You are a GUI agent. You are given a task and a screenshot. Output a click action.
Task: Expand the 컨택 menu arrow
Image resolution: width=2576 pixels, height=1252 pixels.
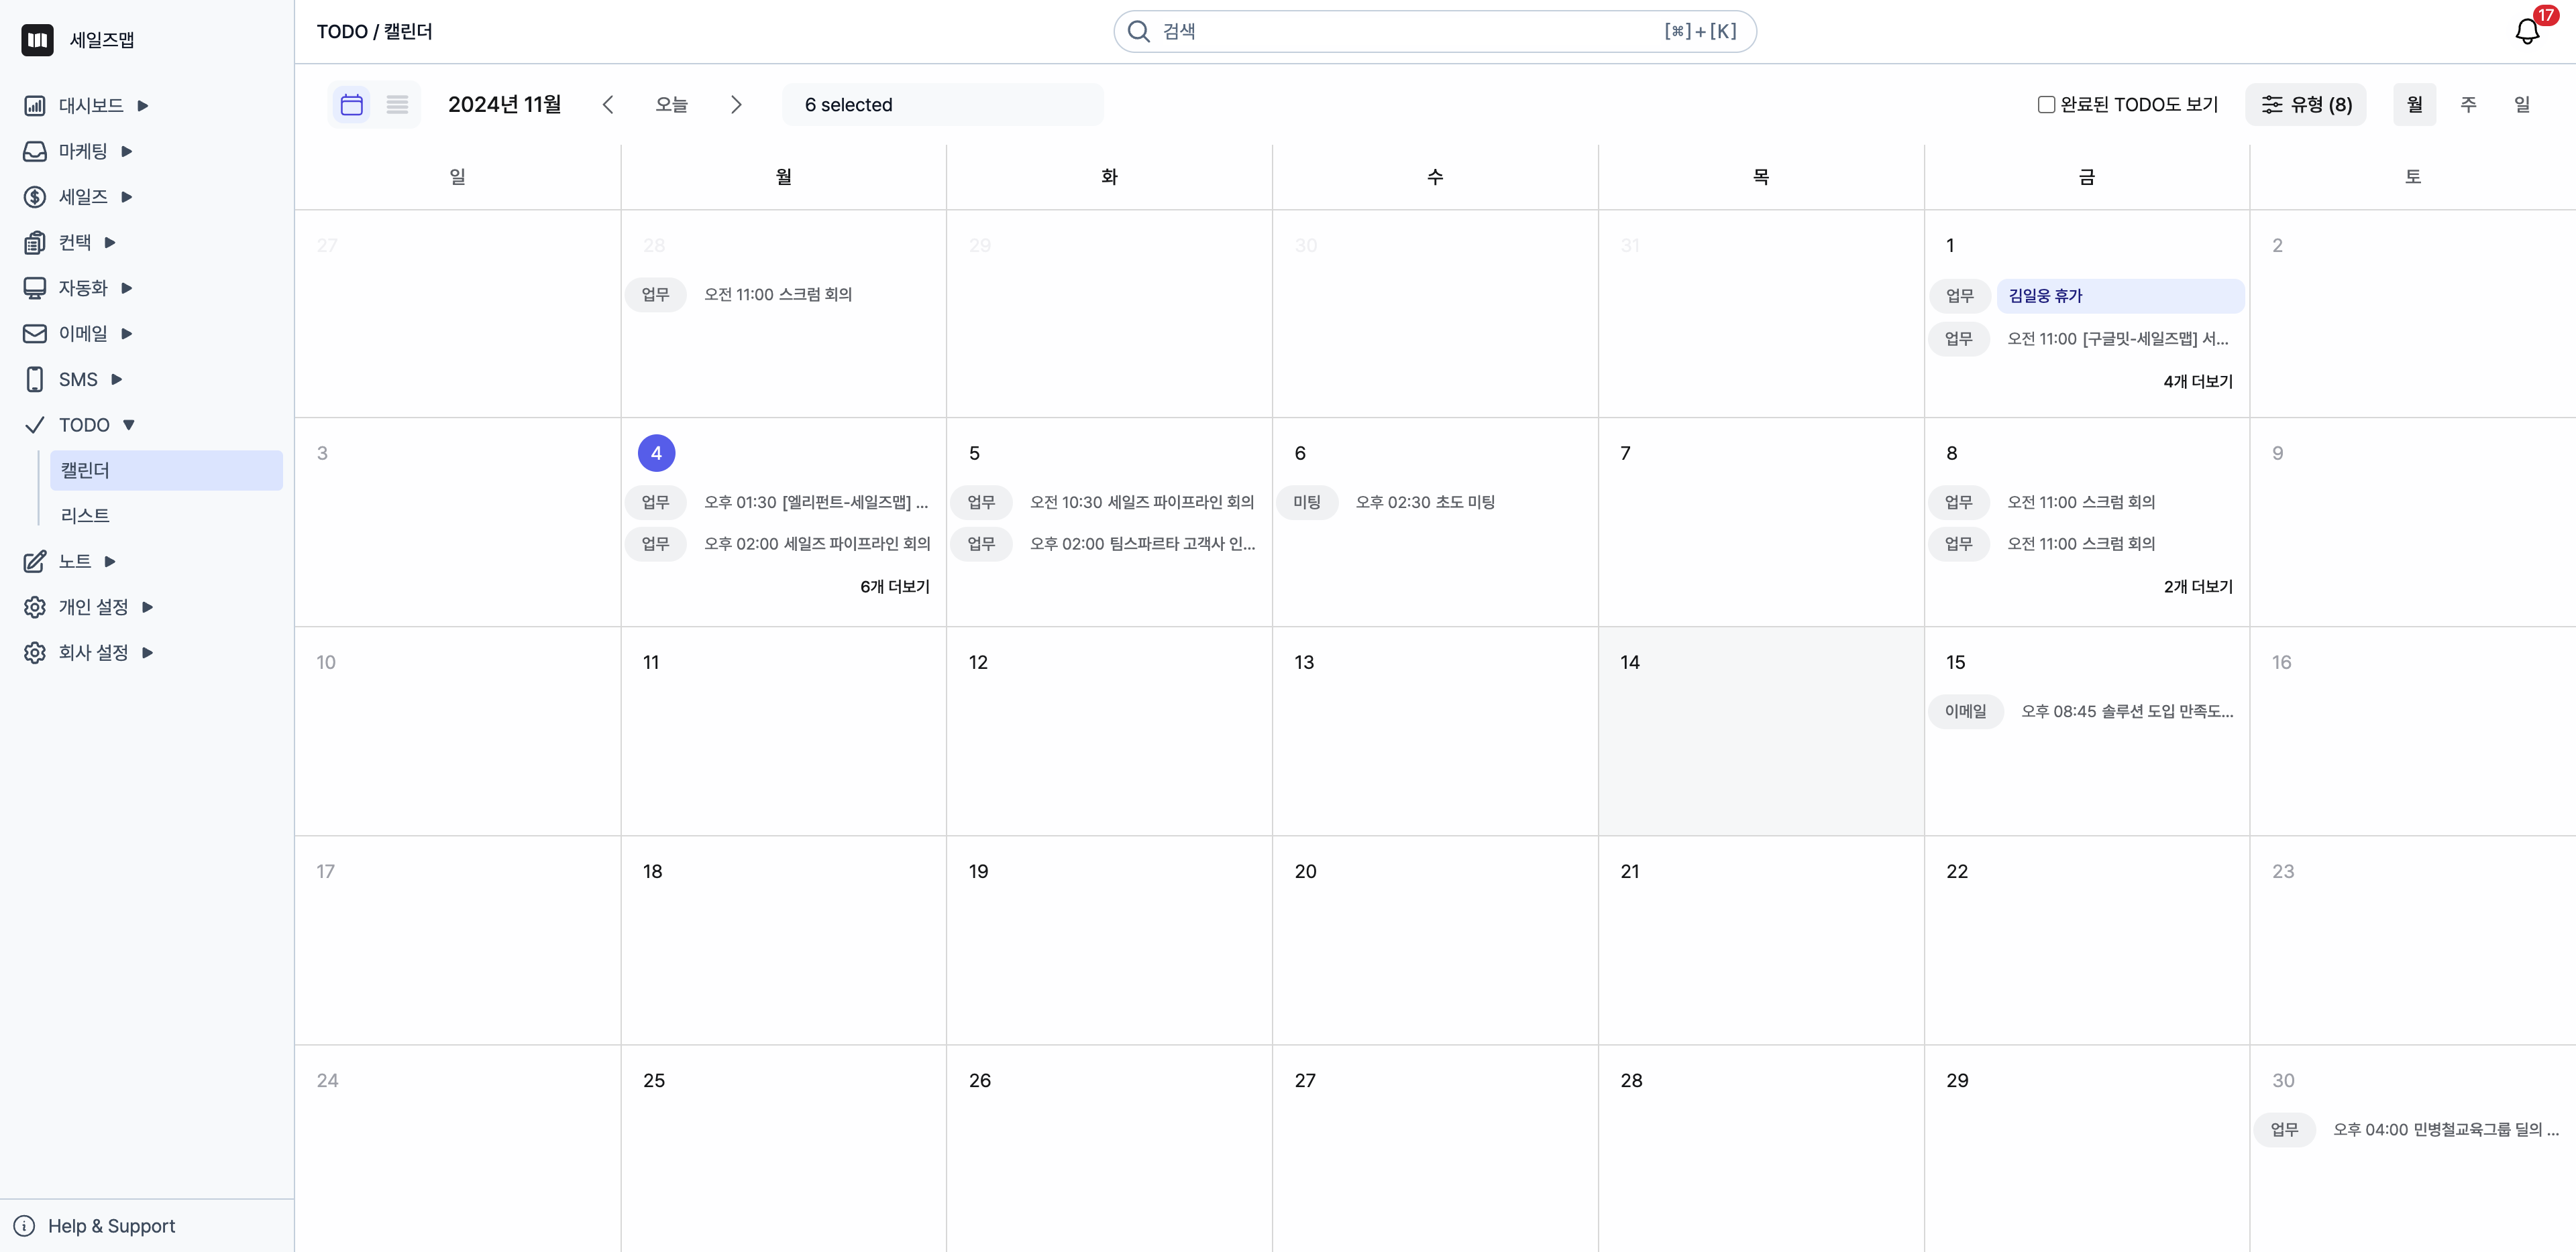pyautogui.click(x=111, y=243)
